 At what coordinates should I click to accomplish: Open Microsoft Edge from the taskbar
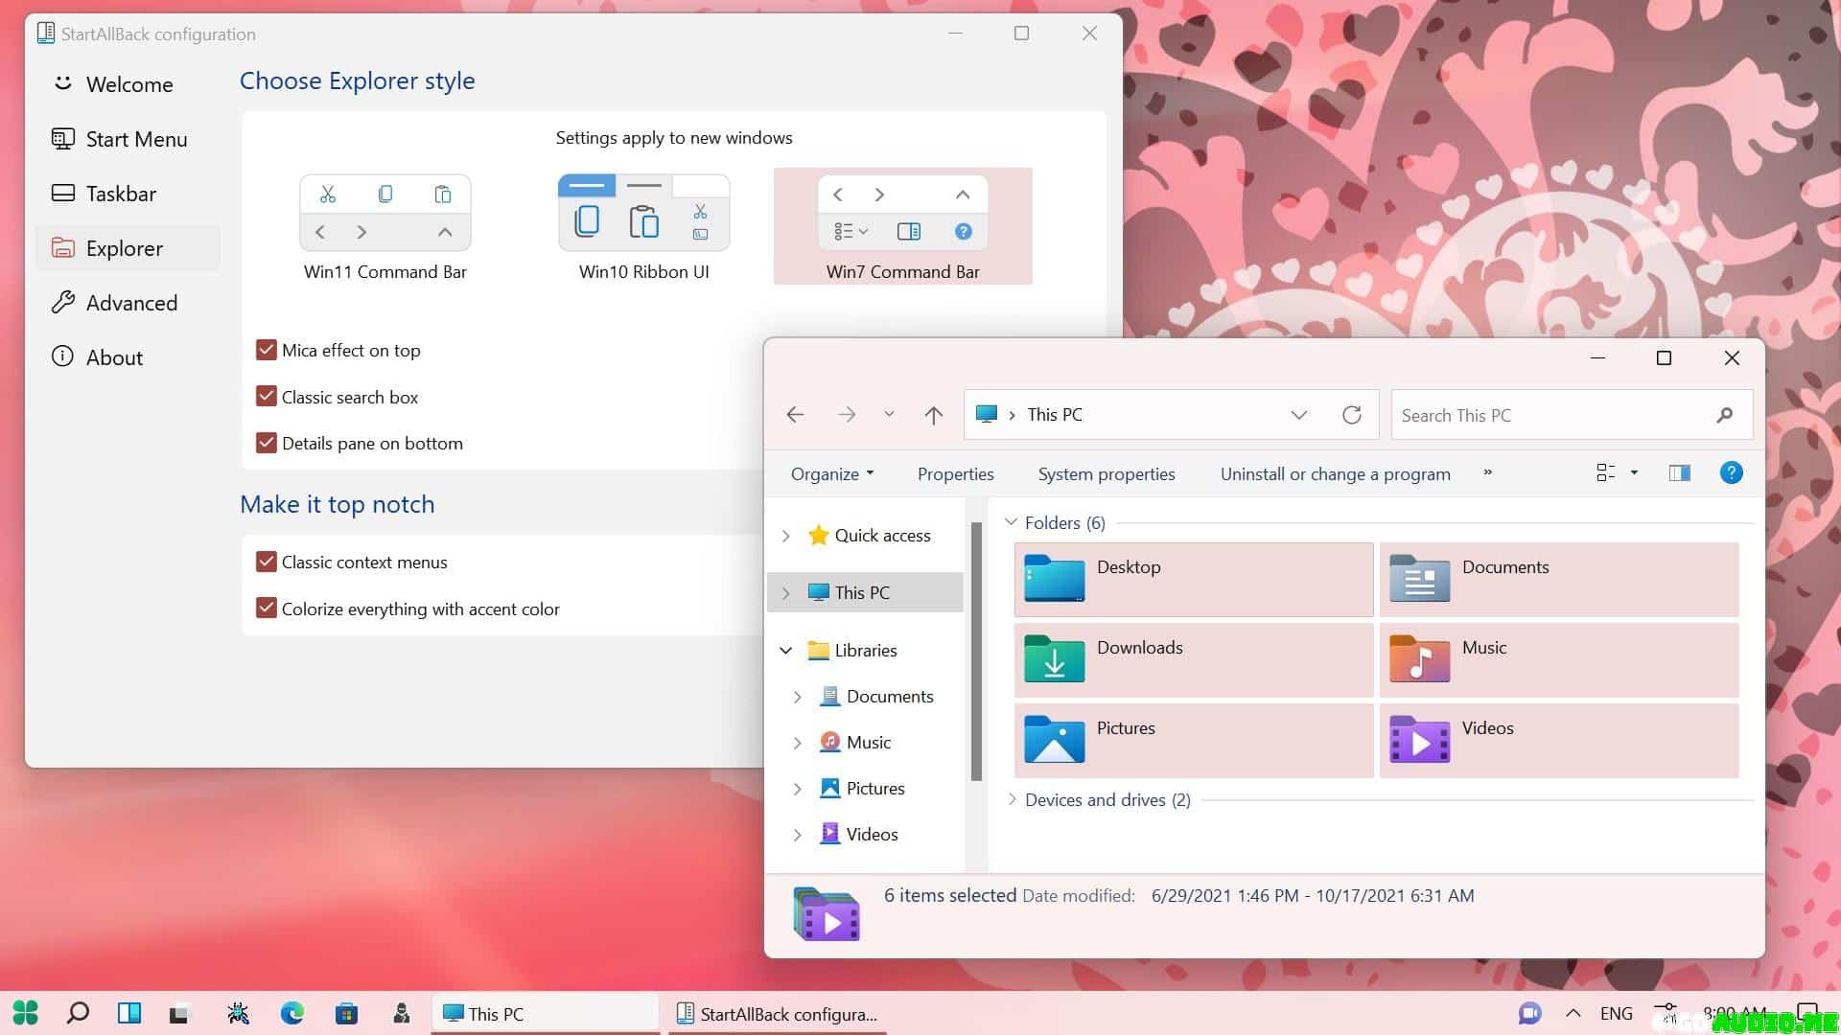(292, 1013)
